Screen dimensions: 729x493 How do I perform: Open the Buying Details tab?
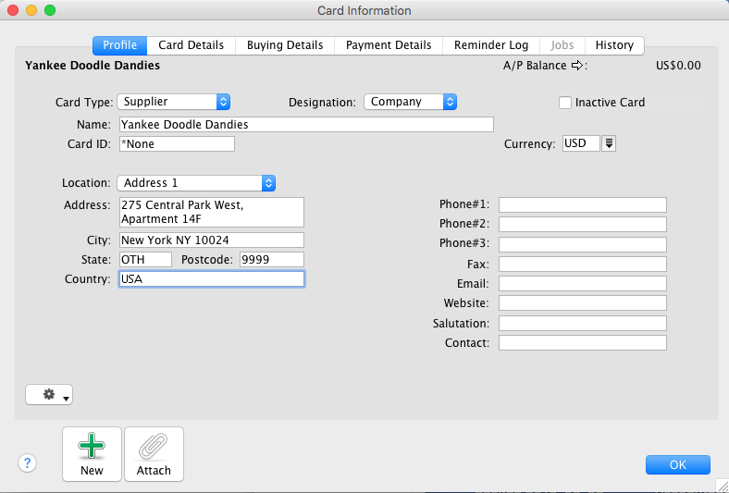pos(285,45)
